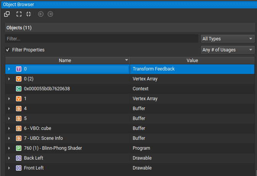Click the expand all icon
The height and width of the screenshot is (176, 257).
[x=19, y=14]
